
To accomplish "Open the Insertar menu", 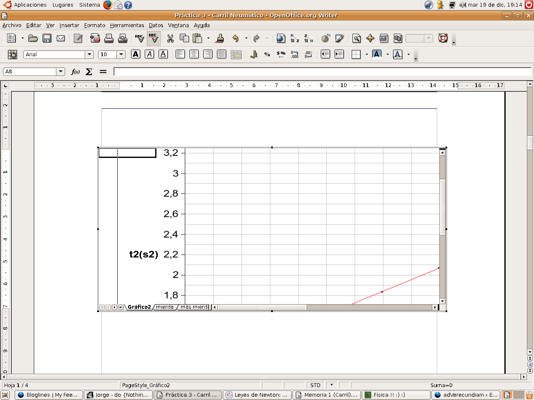I will click(69, 25).
